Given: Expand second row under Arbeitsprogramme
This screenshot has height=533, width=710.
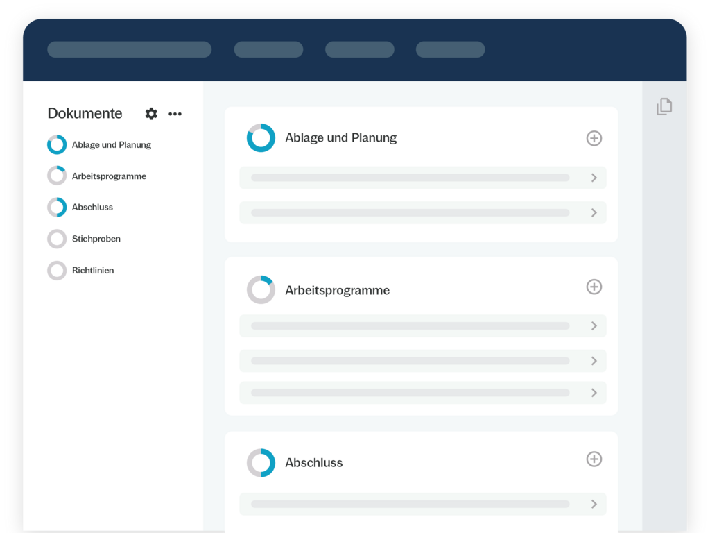Looking at the screenshot, I should [x=423, y=361].
